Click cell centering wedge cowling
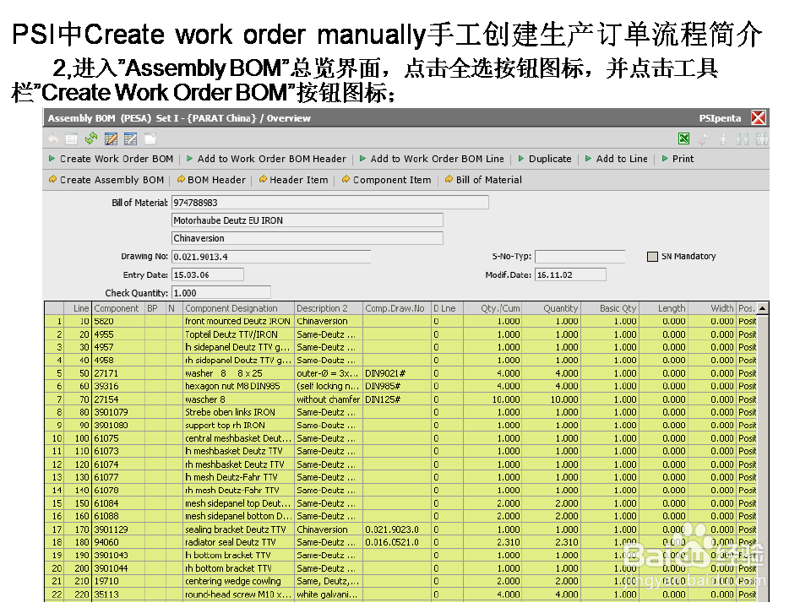811x608 pixels. point(238,581)
